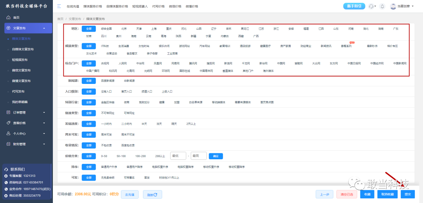This screenshot has width=423, height=203.
Task: Click the 刷新 refresh button
Action: (152, 194)
